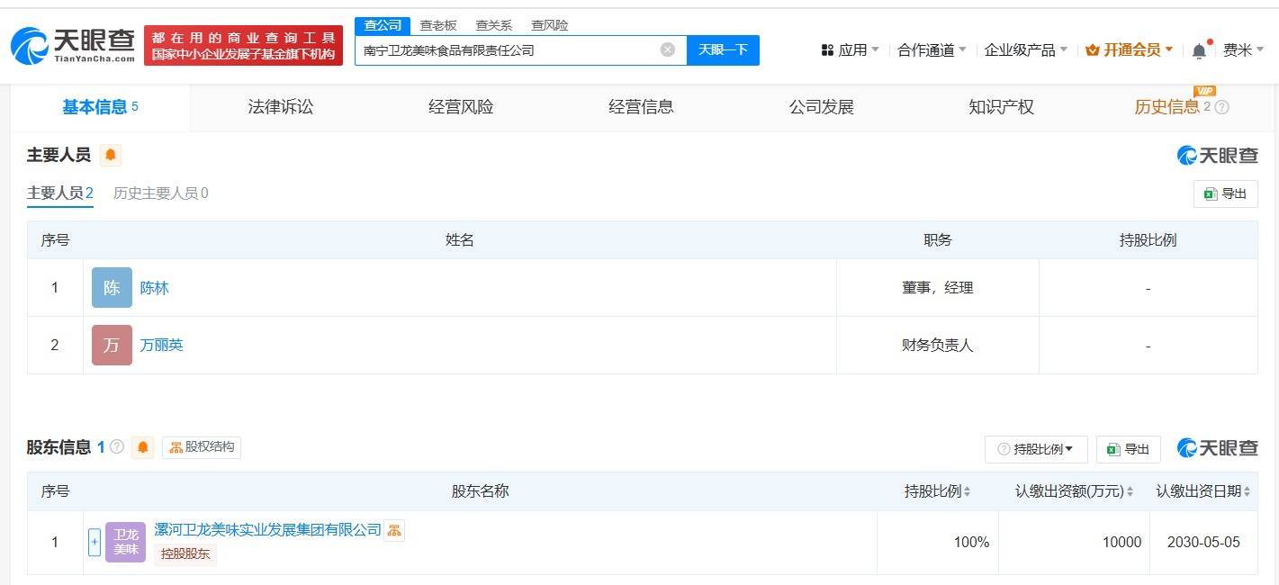Switch to the 法律诉讼 tab
The height and width of the screenshot is (585, 1279).
click(x=281, y=107)
